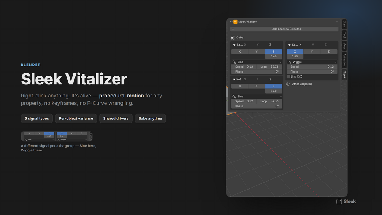Click the Sine wave icon in Rotation group
The height and width of the screenshot is (215, 382).
[234, 97]
